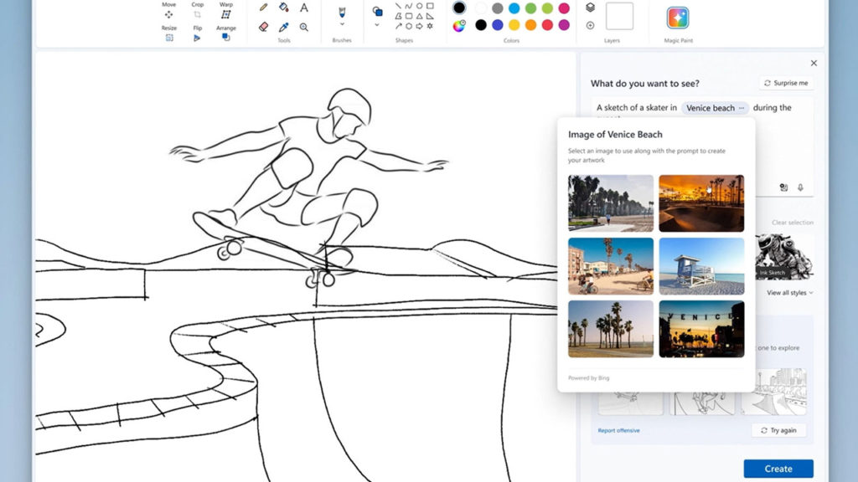Screen dimensions: 858x482
Task: Click Clear selection link
Action: pyautogui.click(x=792, y=223)
